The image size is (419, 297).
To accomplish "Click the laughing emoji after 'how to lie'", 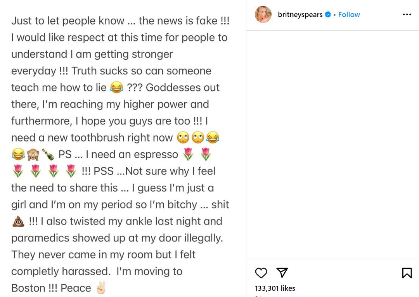I will tap(116, 87).
